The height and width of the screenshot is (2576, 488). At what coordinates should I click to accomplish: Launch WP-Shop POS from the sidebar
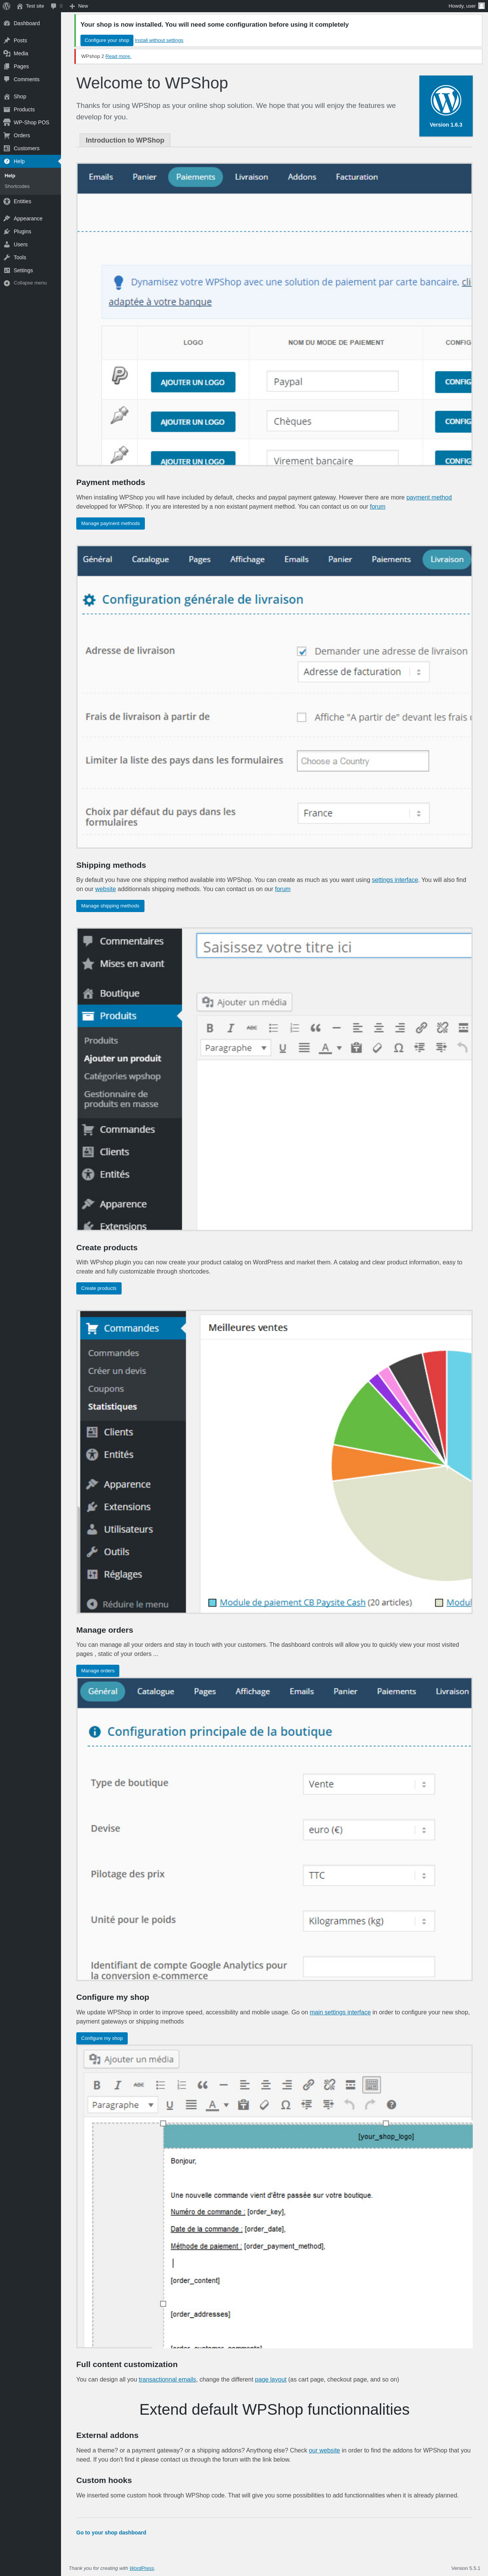coord(30,122)
